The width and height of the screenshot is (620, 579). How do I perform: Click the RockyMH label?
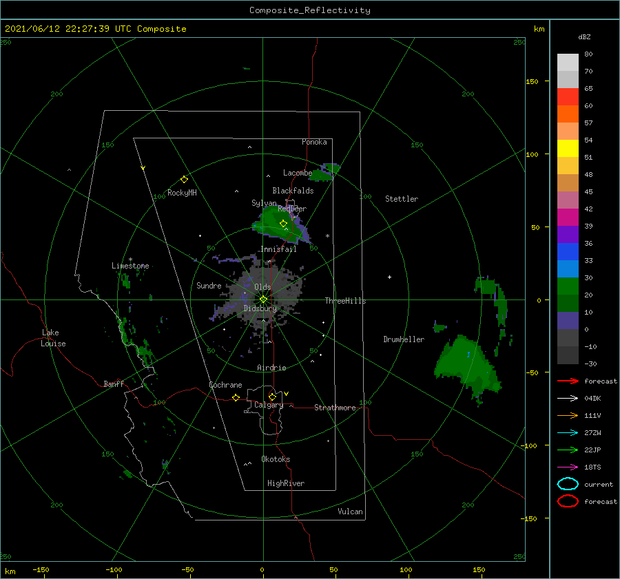click(x=182, y=193)
